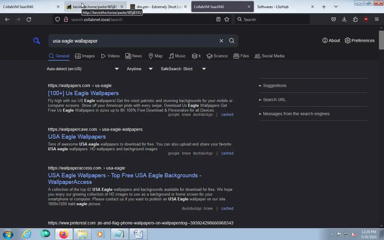Switch to Social Media category
Screen dimensions: 384x240
(269, 56)
